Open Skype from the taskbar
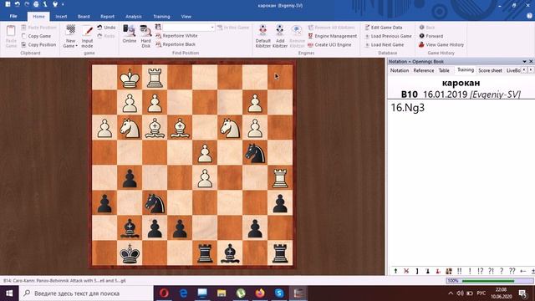Viewport: 535px width, 301px height. point(279,293)
